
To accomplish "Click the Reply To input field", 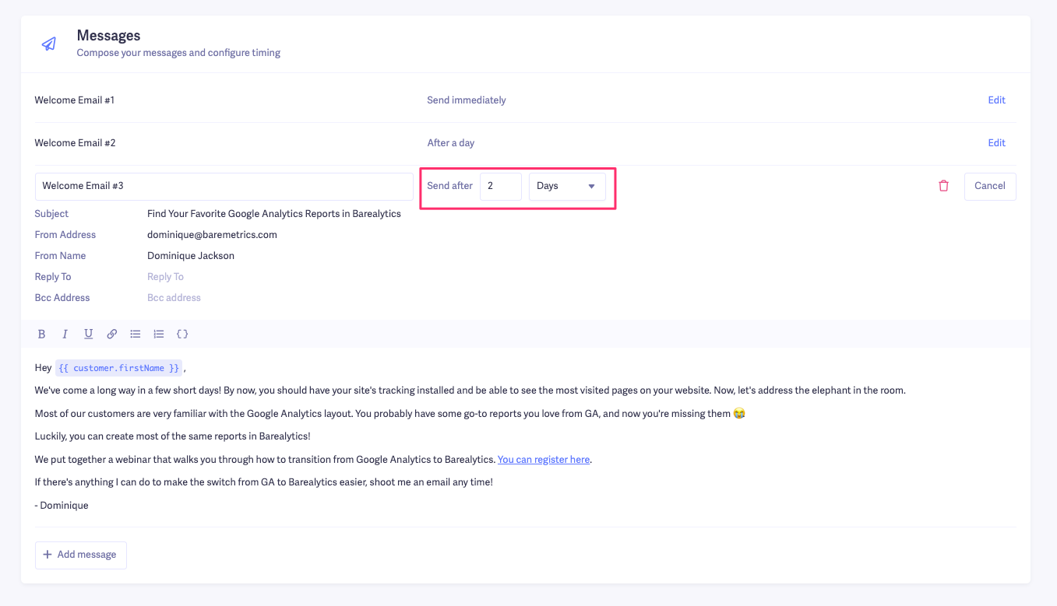I will click(x=234, y=277).
